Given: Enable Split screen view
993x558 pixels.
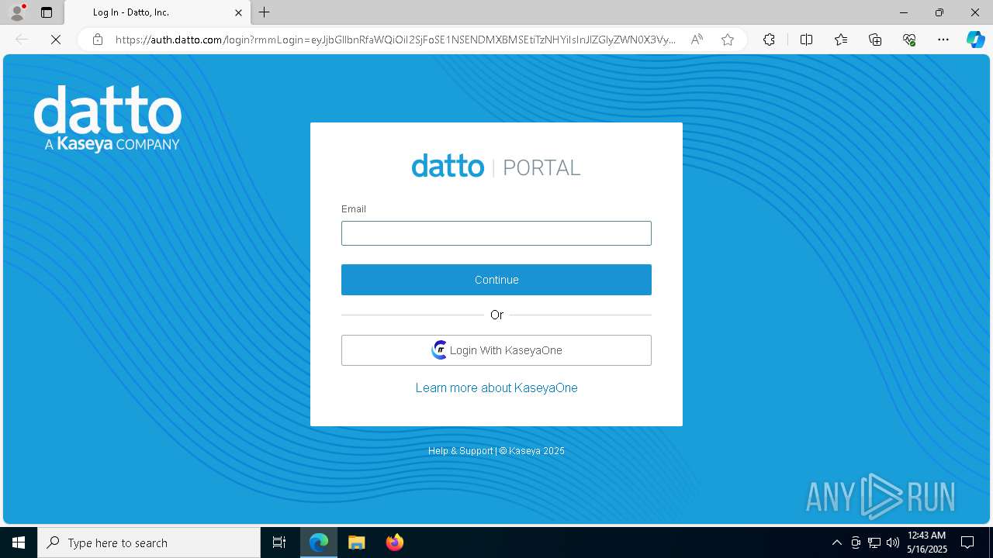Looking at the screenshot, I should [806, 40].
